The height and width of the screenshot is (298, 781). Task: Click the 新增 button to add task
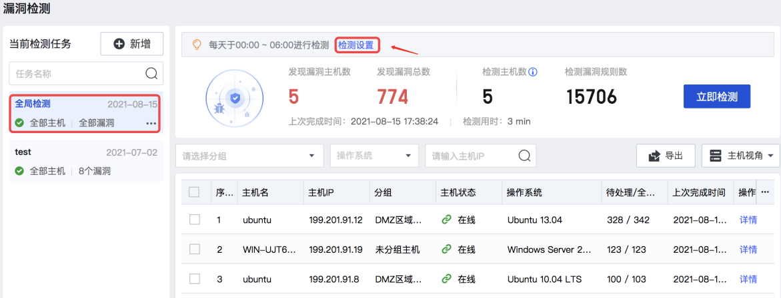[x=132, y=44]
